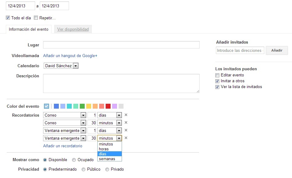The width and height of the screenshot is (292, 178).
Task: Pick the green event color swatch
Action: (82, 106)
